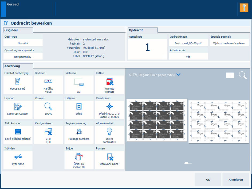Select the Kaften covers setting
This screenshot has width=252, height=189.
pyautogui.click(x=109, y=84)
